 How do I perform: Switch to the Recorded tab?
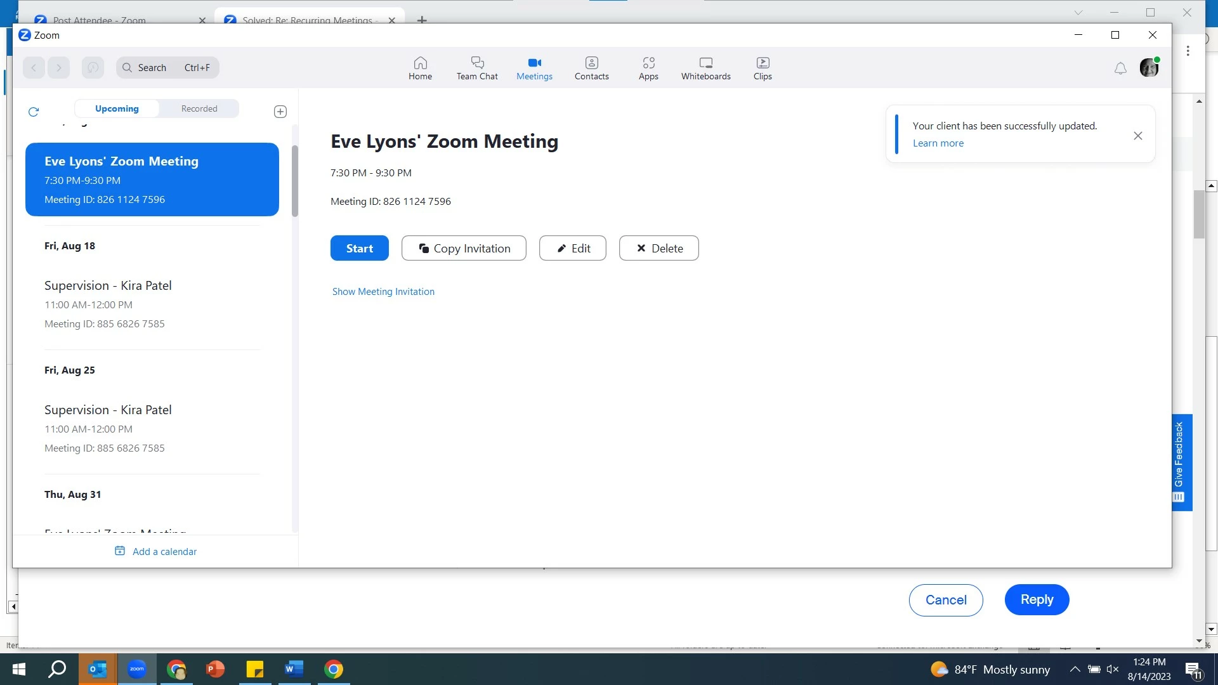(x=199, y=108)
